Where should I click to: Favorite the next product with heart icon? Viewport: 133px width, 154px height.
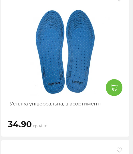tap(119, 150)
